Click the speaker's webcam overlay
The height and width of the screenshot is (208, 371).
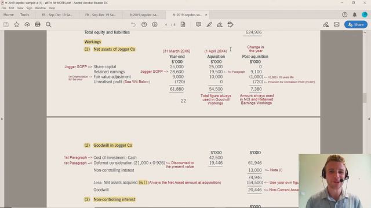(334, 181)
